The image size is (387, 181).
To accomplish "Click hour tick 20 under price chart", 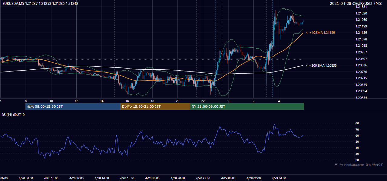I will point(178,101).
